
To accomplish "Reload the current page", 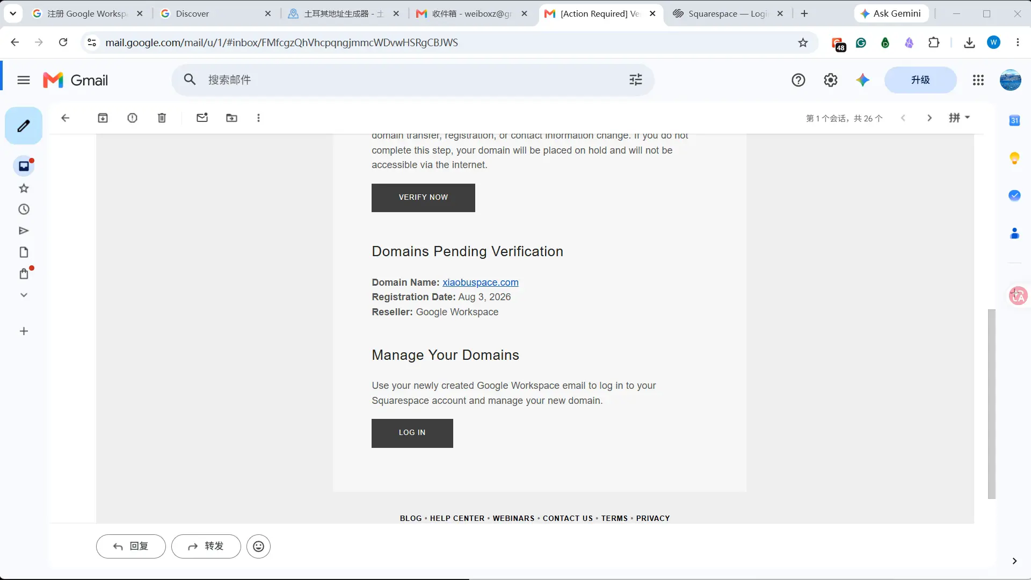I will tap(63, 42).
